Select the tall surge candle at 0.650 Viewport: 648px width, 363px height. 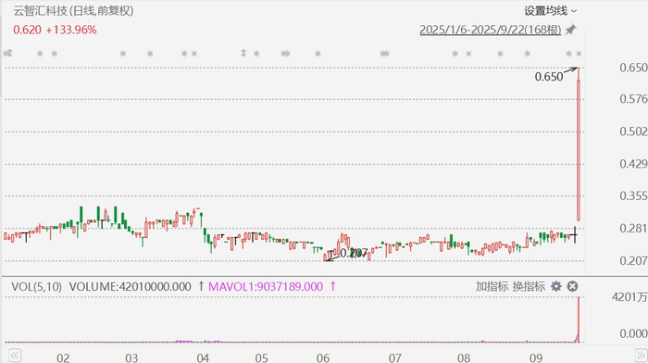pos(579,144)
